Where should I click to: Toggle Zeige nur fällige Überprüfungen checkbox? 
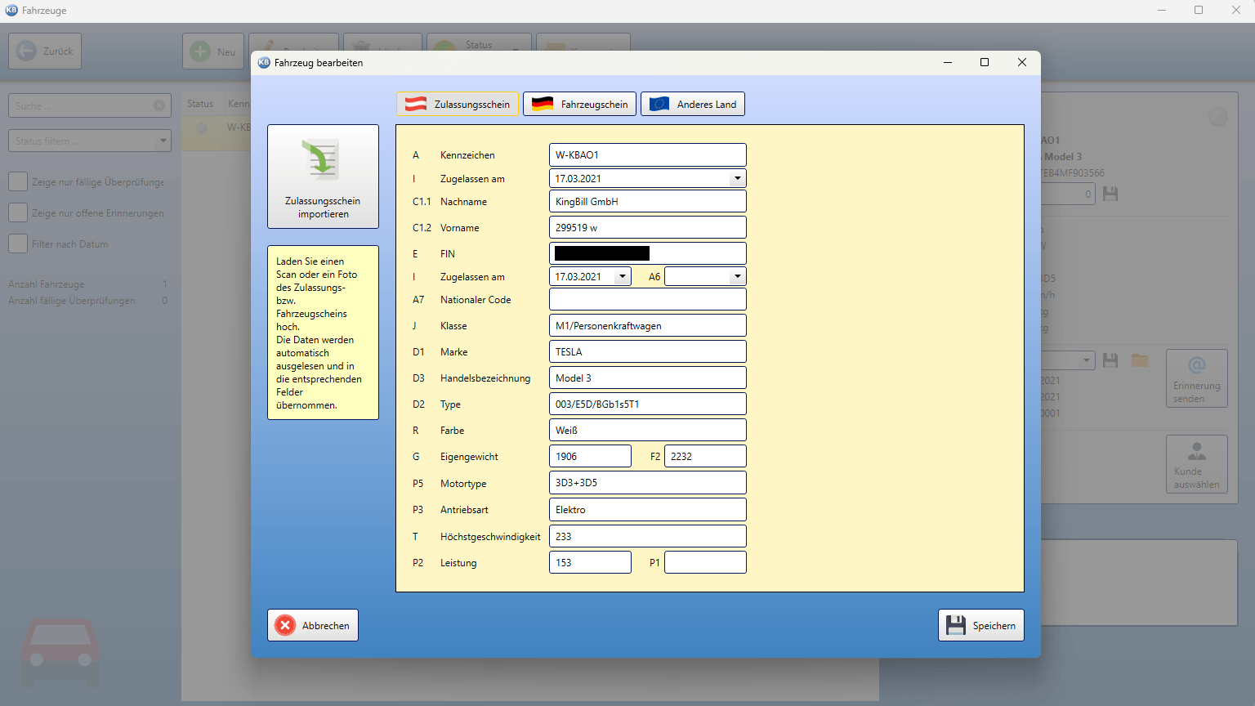click(18, 181)
